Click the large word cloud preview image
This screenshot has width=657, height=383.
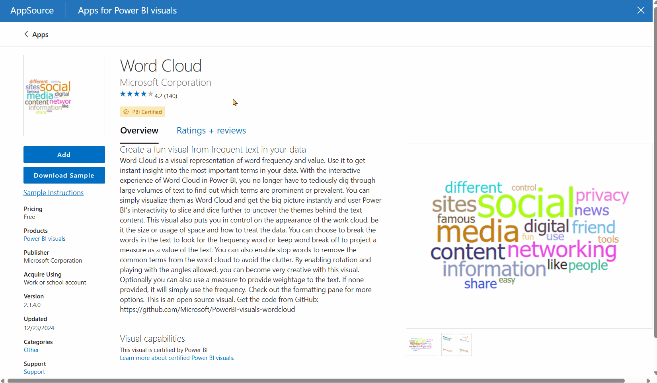point(529,236)
